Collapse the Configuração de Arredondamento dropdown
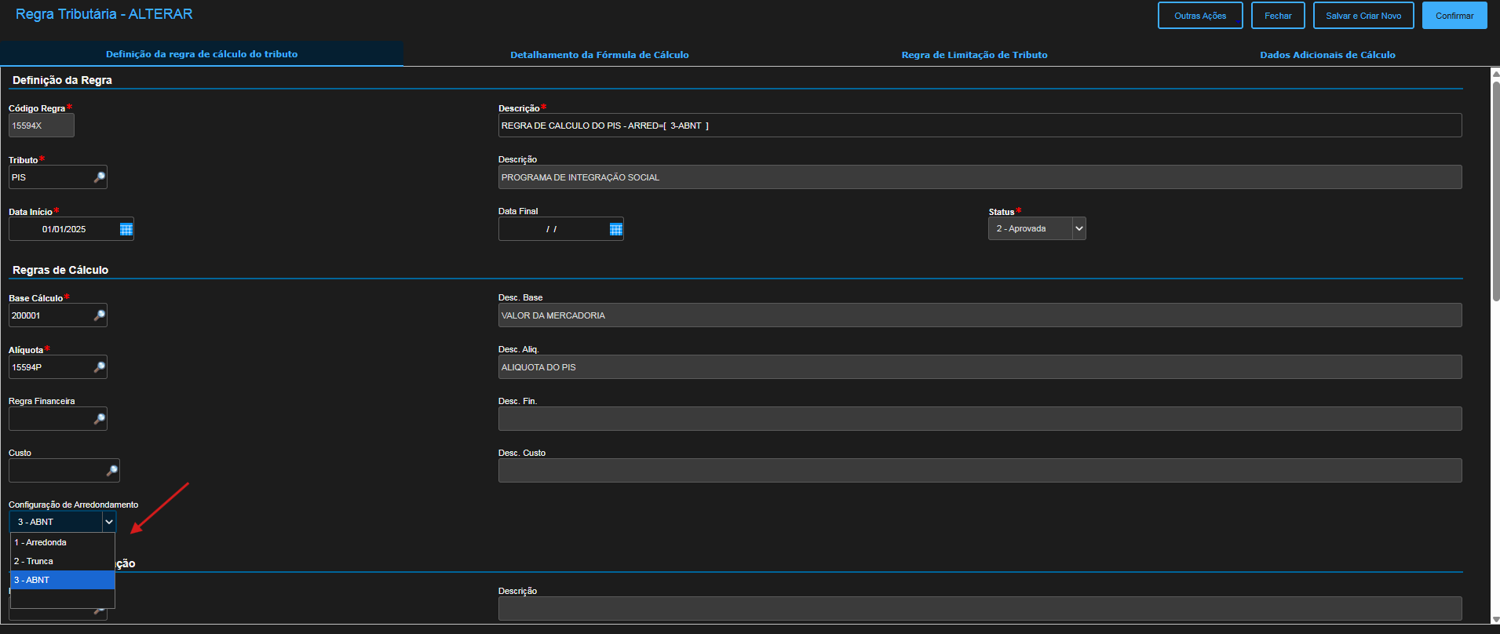Viewport: 1500px width, 634px height. pos(109,522)
